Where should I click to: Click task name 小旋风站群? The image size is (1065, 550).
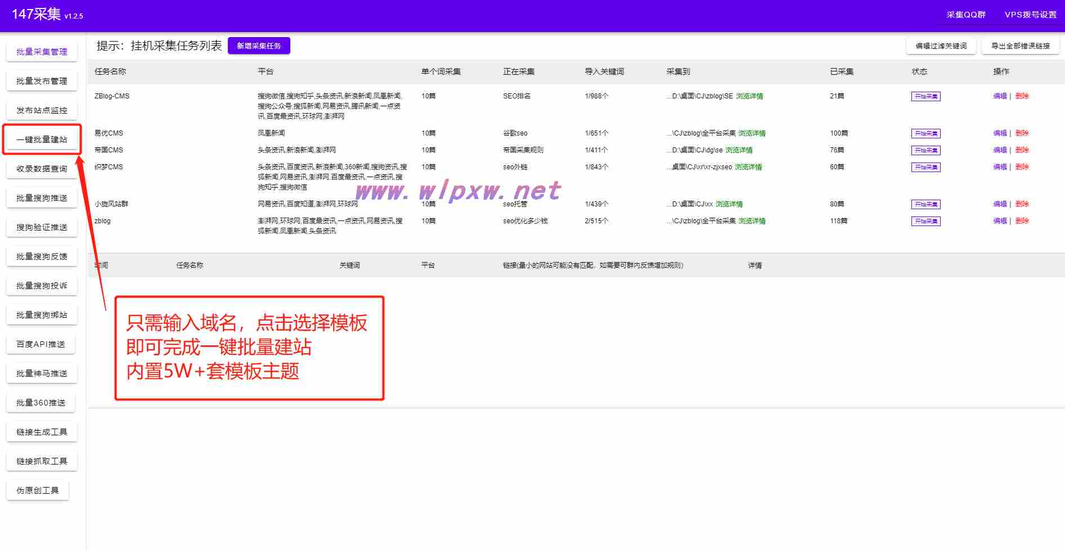click(x=111, y=204)
